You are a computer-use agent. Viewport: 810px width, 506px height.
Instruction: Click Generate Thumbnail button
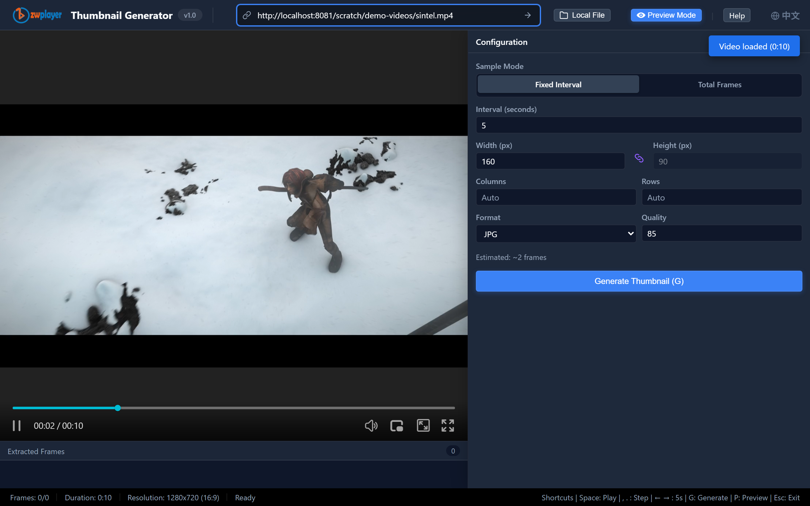pos(639,281)
